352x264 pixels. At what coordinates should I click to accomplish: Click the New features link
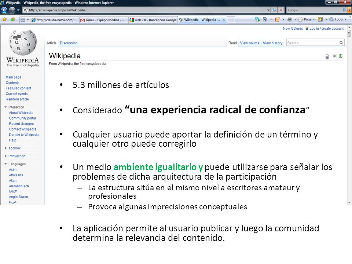click(x=293, y=29)
